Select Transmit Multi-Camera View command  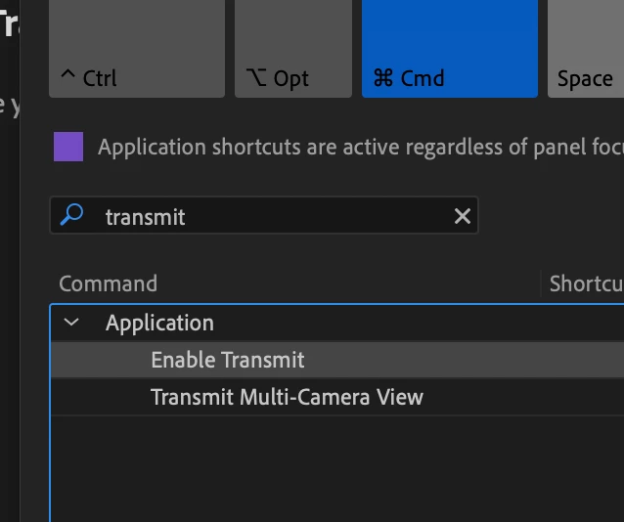(287, 397)
